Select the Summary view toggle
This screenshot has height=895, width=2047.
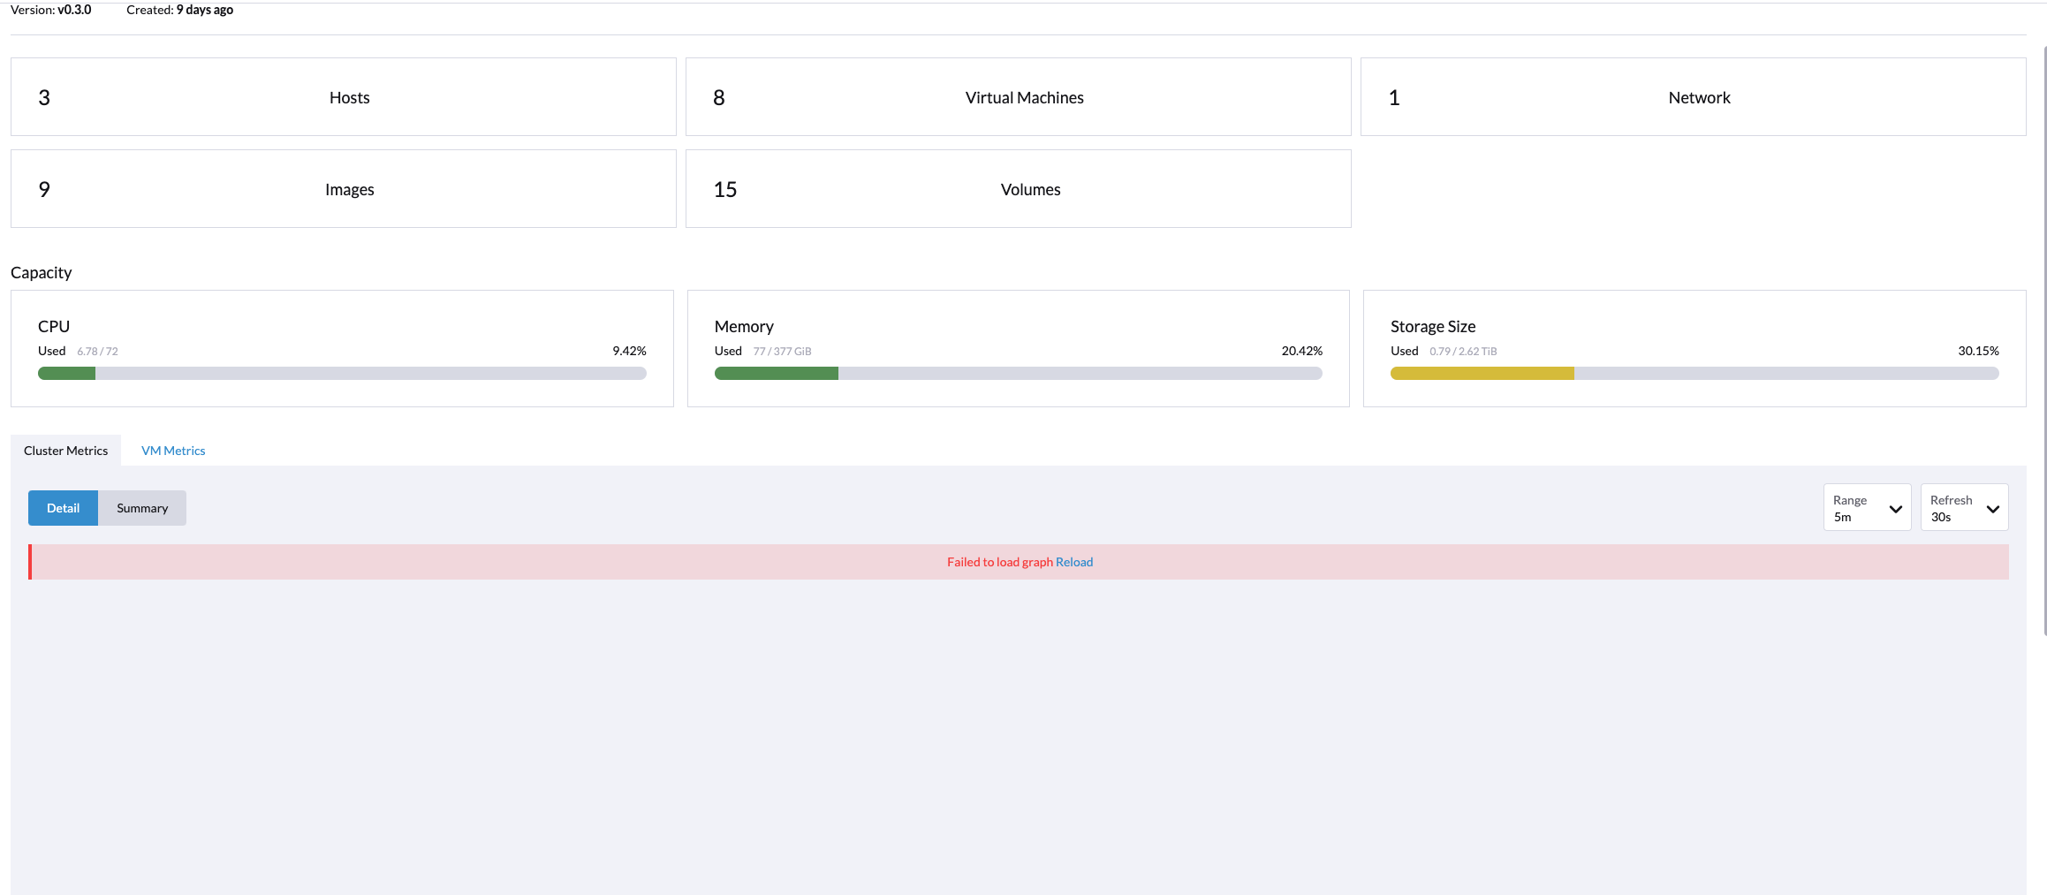tap(142, 508)
